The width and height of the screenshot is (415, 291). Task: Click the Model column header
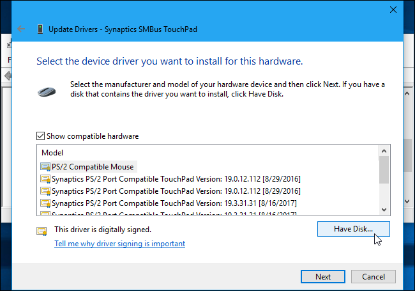pos(52,153)
